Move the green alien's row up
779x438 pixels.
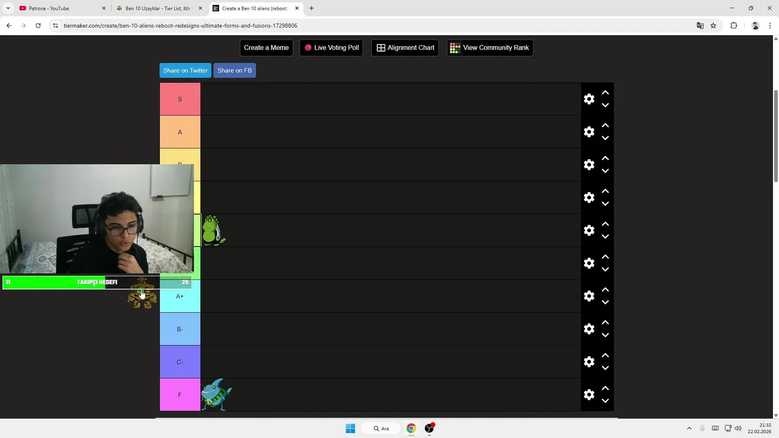pos(605,224)
